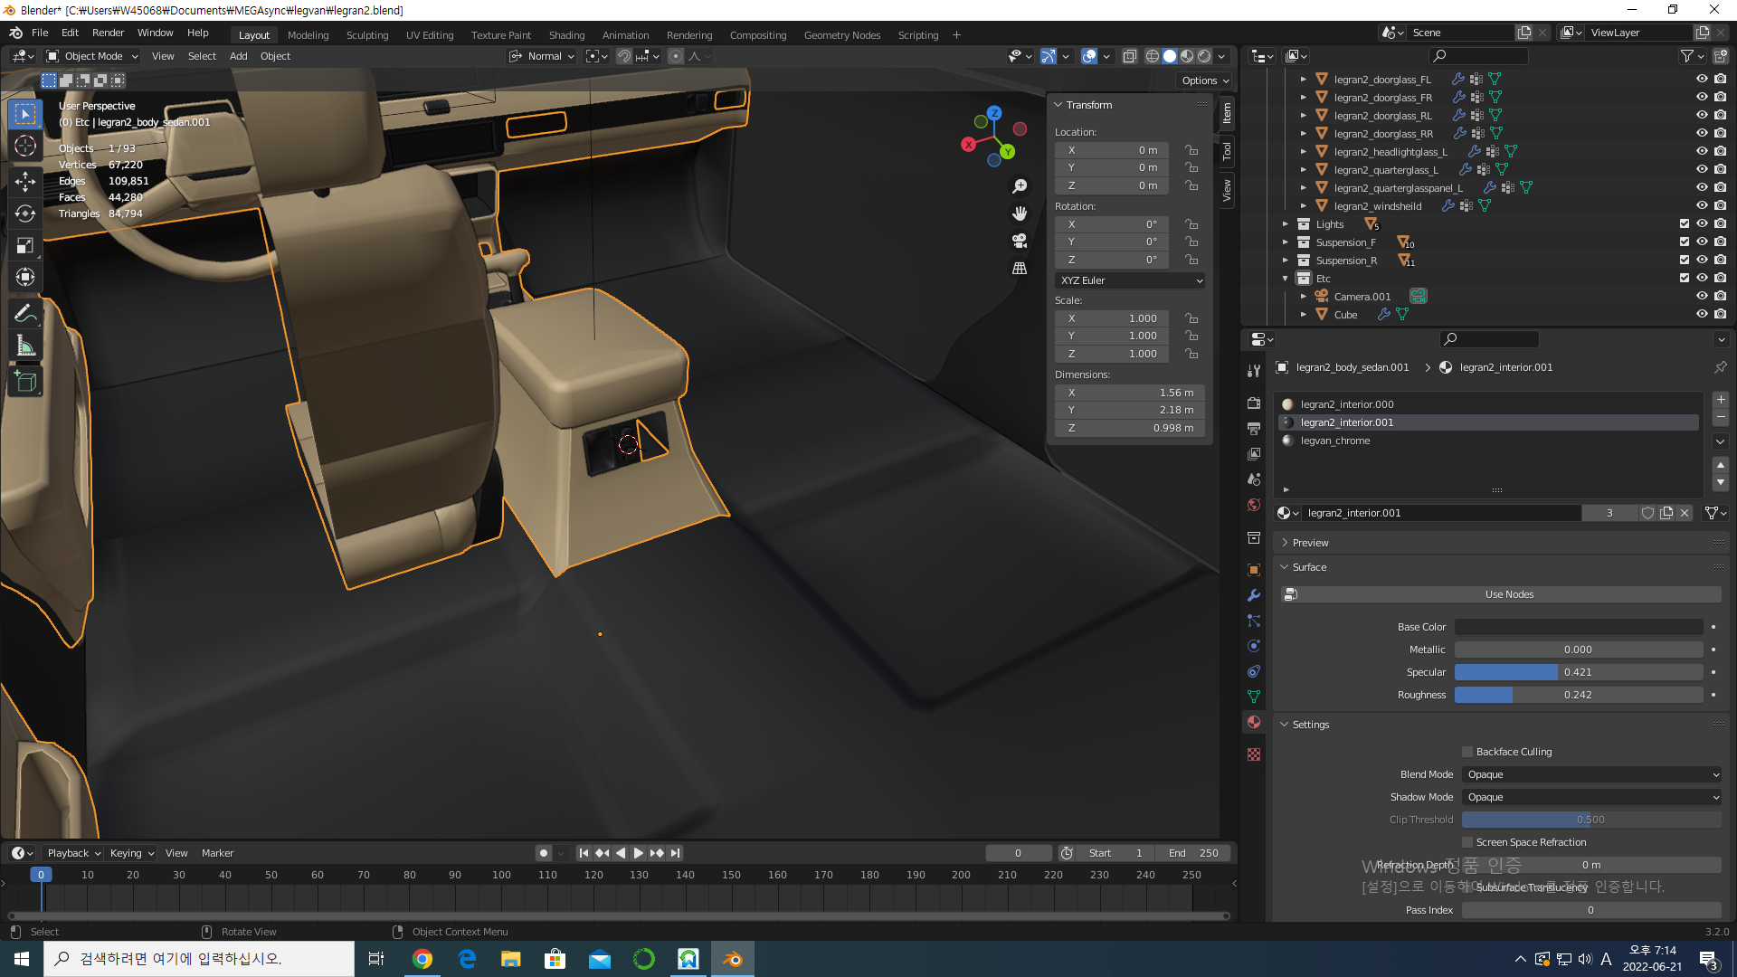Enable the Backface Culling checkbox
1737x977 pixels.
point(1467,752)
